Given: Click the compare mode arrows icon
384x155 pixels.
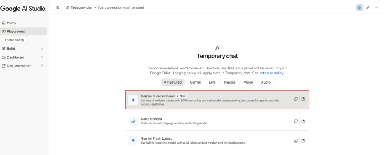Looking at the screenshot, I should point(368,7).
